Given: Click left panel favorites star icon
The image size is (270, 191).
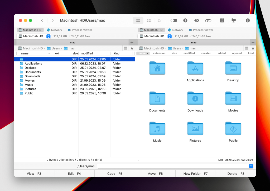Looking at the screenshot, I should point(132,48).
